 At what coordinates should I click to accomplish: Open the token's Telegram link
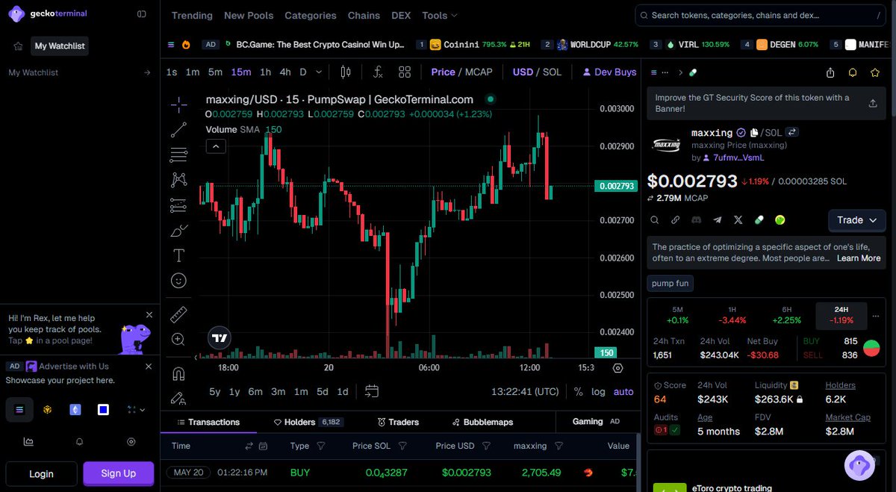718,220
